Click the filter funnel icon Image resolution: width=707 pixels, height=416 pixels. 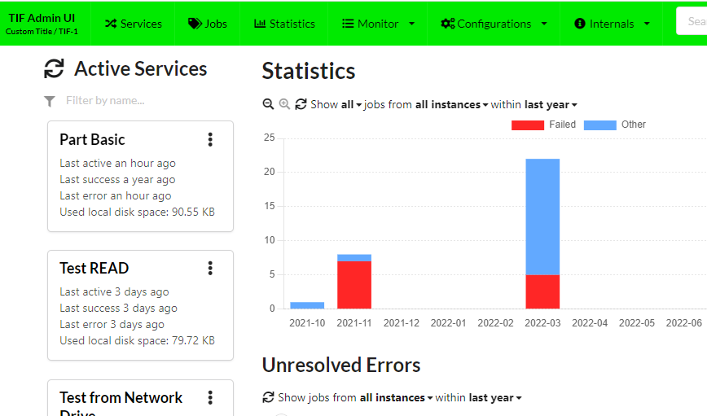[x=50, y=101]
